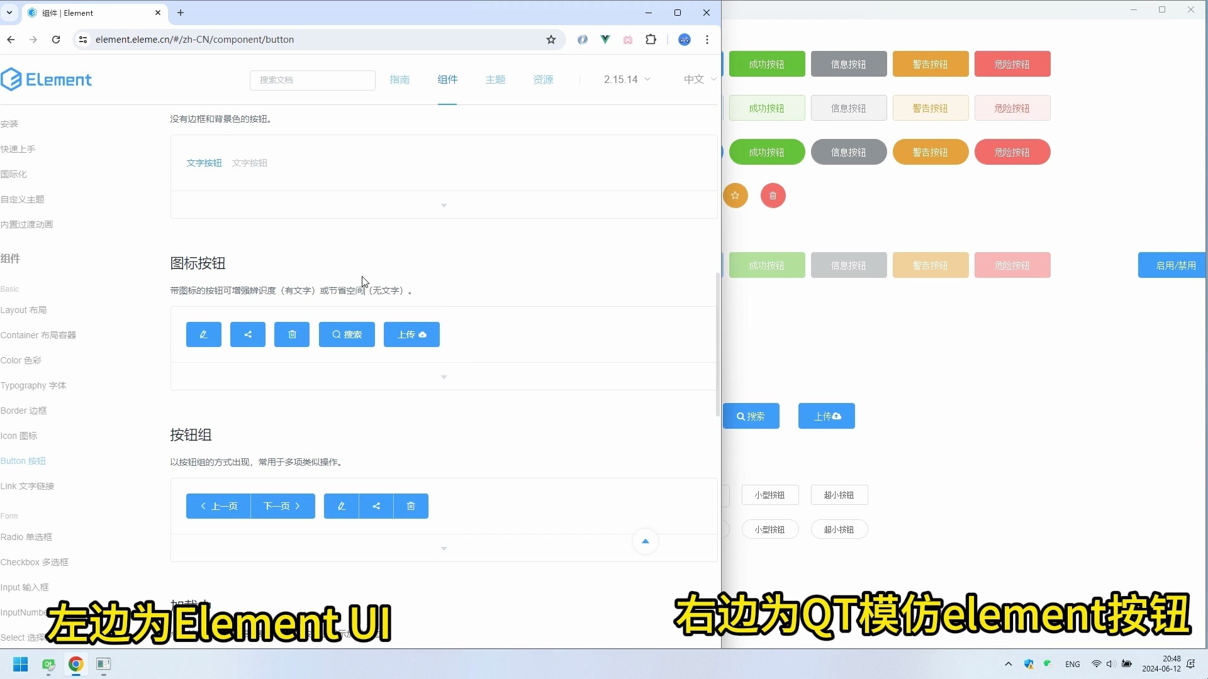Open the Icon 图标 sidebar link
1208x679 pixels.
[19, 436]
